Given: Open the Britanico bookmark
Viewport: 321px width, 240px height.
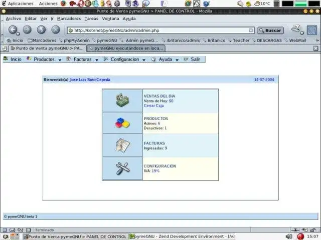Looking at the screenshot, I should click(x=214, y=40).
